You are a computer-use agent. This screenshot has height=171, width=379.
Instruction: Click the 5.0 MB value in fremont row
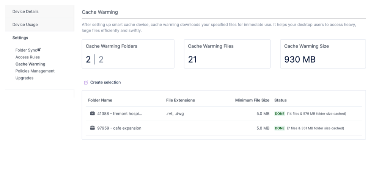(263, 113)
